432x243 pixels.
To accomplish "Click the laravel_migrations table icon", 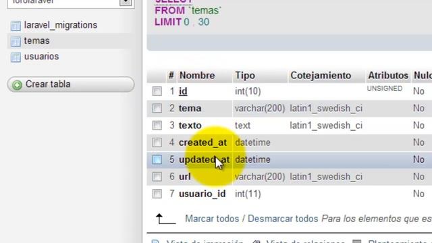I will (x=16, y=26).
